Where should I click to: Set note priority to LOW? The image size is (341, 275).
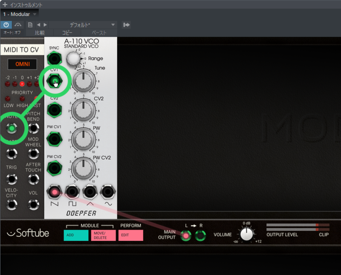tap(8, 99)
